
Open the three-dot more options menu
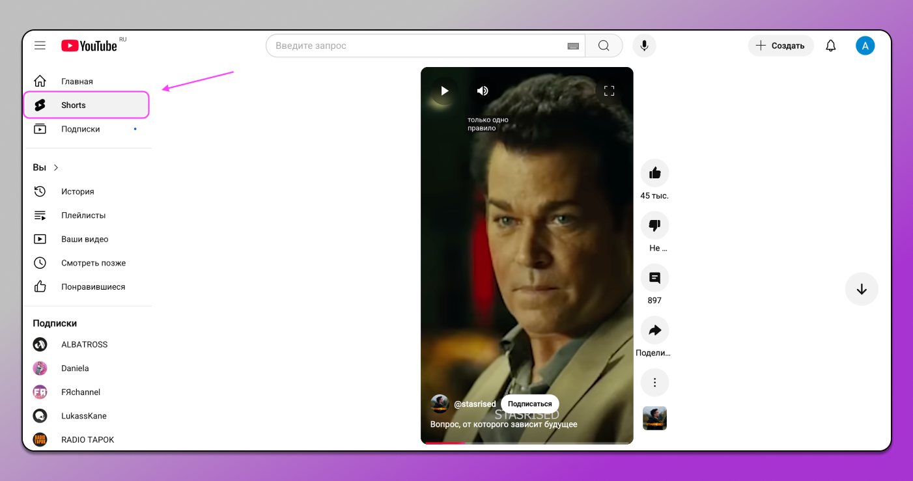pos(654,383)
